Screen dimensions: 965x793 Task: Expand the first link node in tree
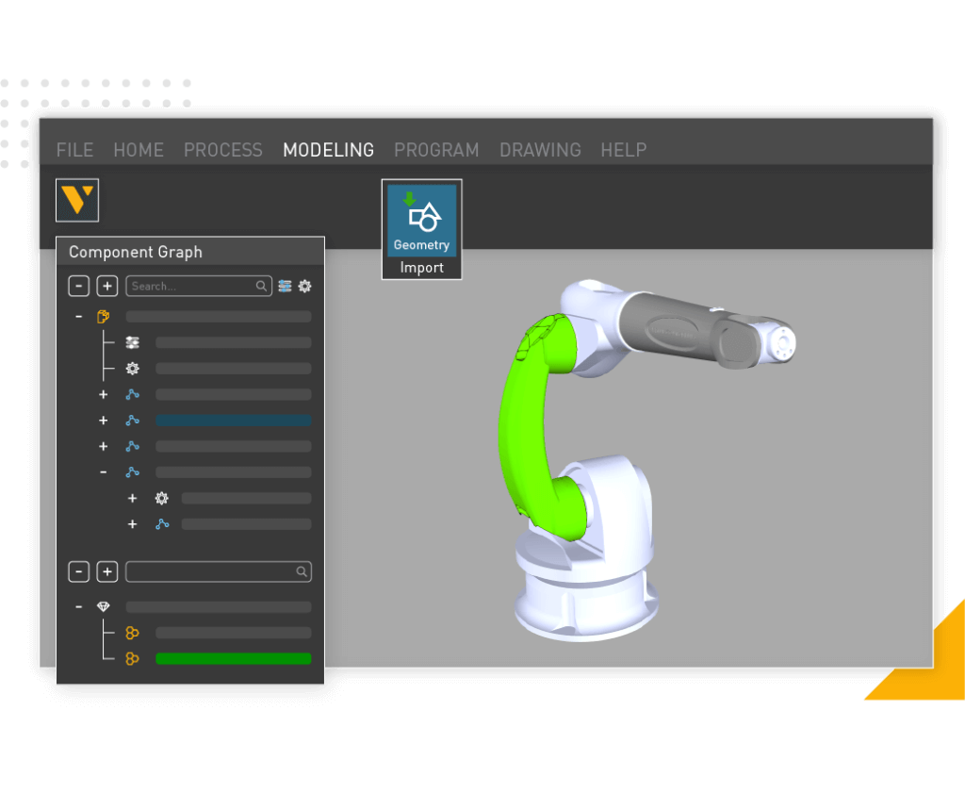click(x=104, y=395)
